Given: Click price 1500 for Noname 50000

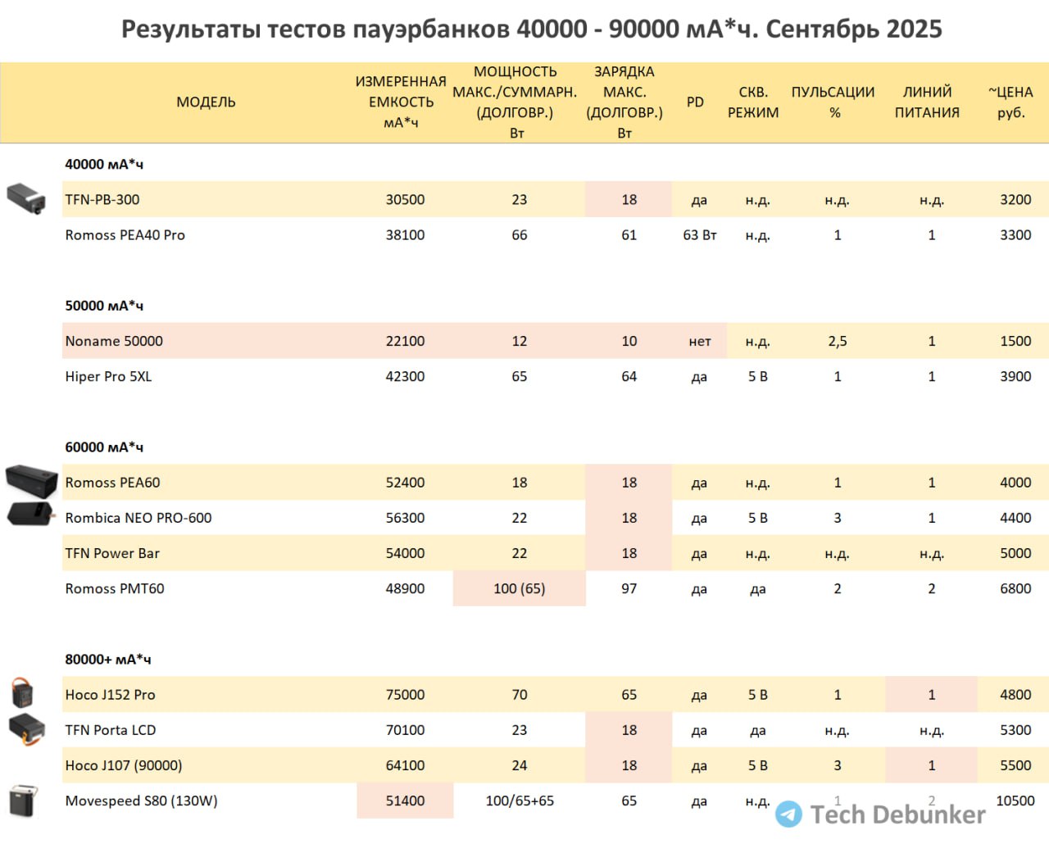Looking at the screenshot, I should click(1015, 341).
